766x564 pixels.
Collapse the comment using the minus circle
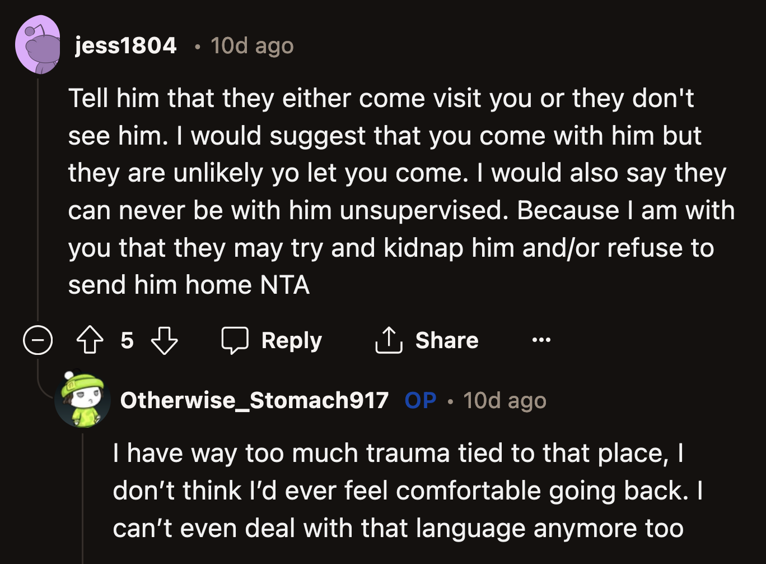37,340
